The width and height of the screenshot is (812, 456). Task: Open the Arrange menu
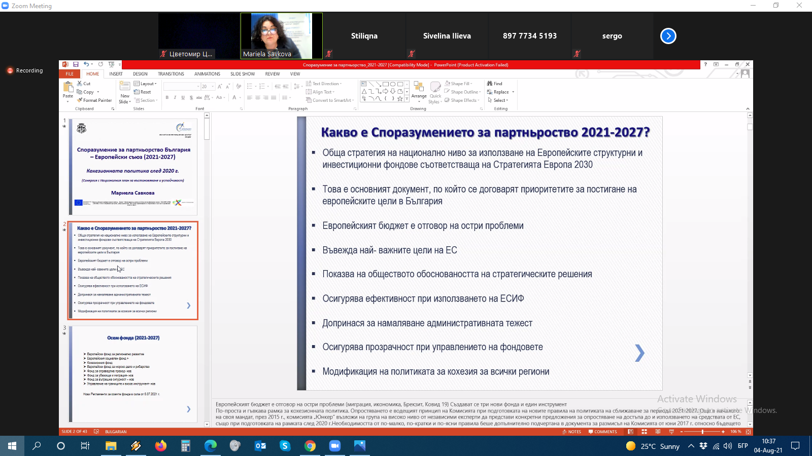click(x=419, y=92)
